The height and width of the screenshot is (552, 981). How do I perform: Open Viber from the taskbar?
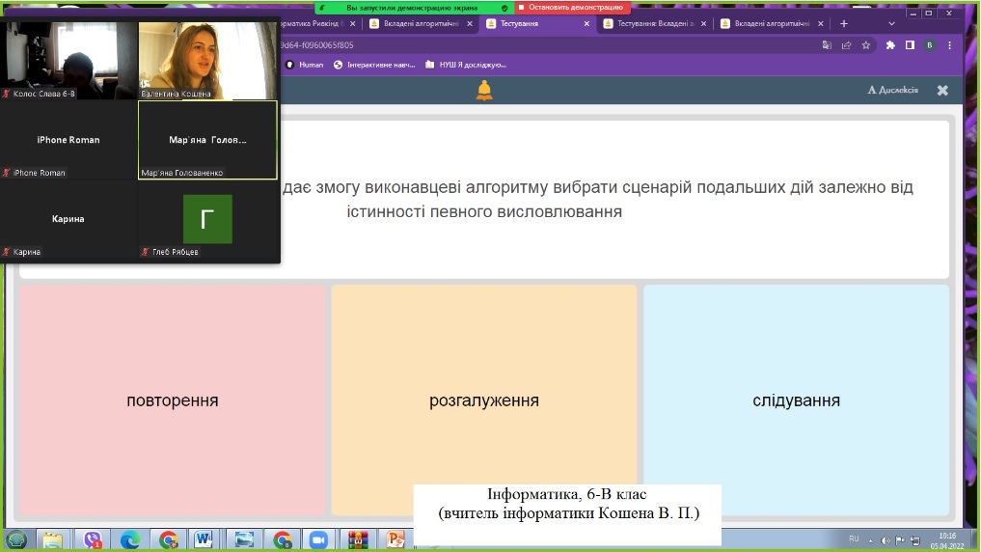pyautogui.click(x=93, y=539)
